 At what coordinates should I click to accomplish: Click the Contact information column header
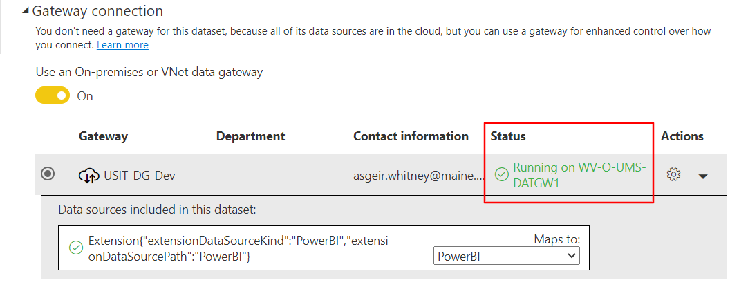pyautogui.click(x=411, y=136)
